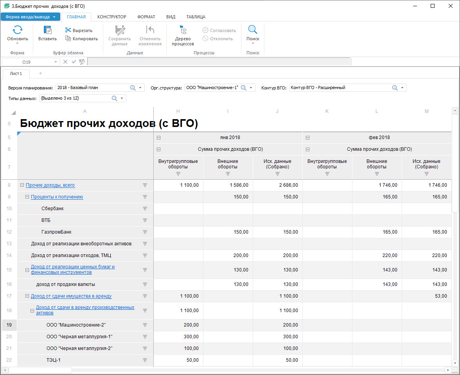Screen dimensions: 460x375
Task: Open the Контур ВГО dropdown arrow
Action: [402, 88]
